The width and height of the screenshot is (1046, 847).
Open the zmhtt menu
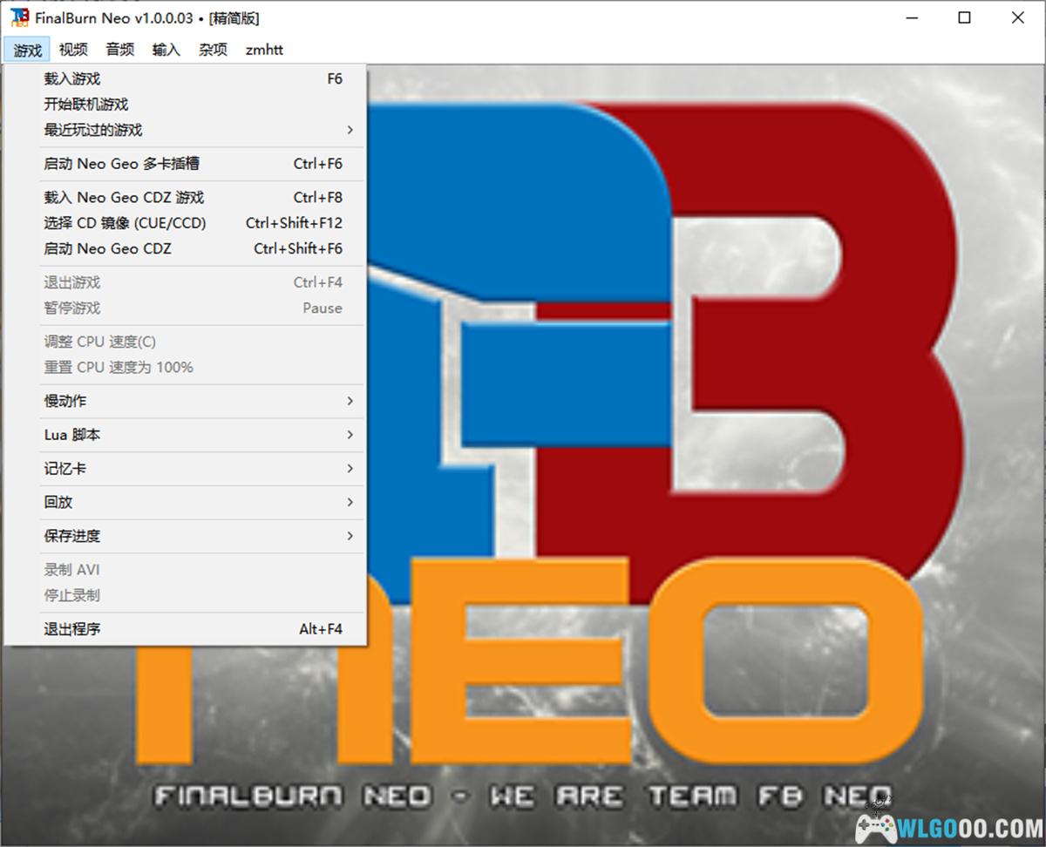[264, 50]
